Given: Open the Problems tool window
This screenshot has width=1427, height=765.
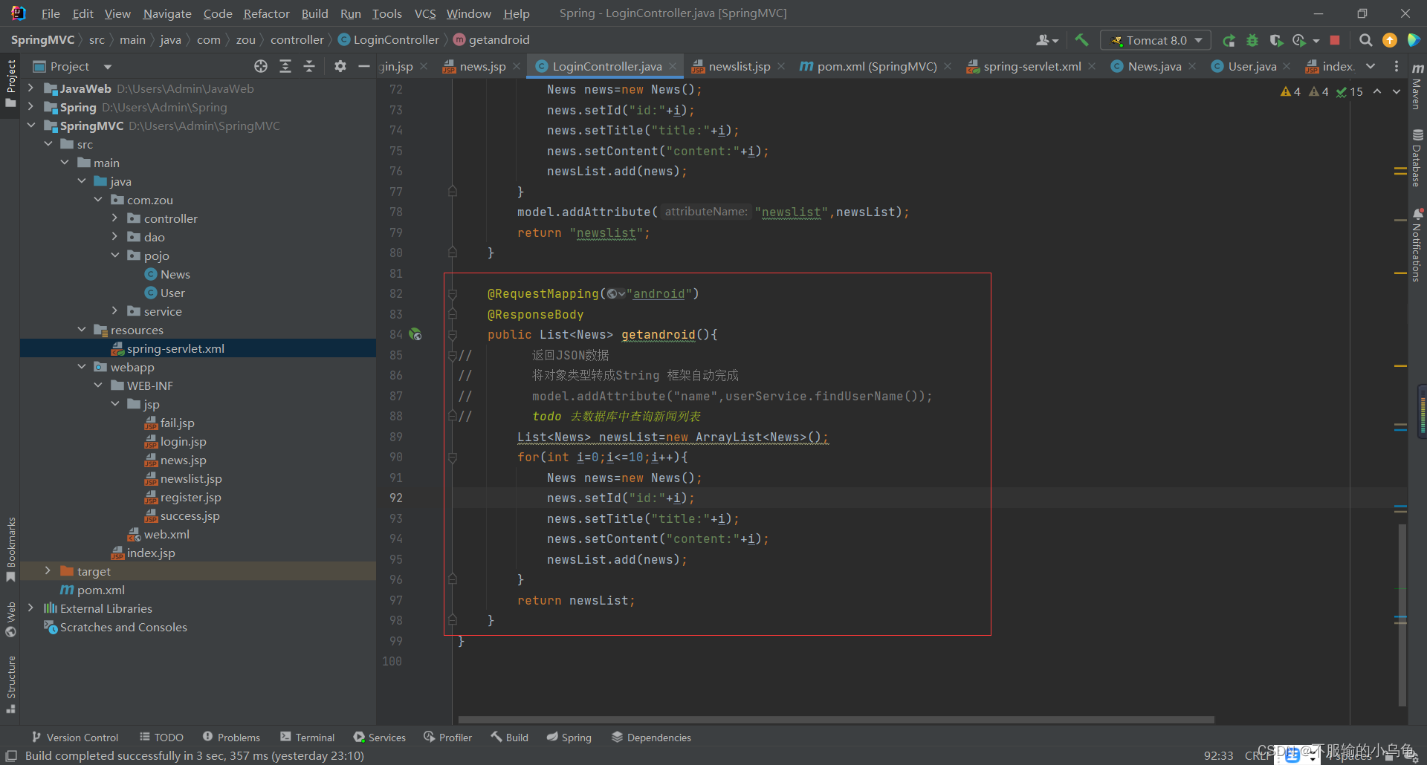Looking at the screenshot, I should [231, 738].
